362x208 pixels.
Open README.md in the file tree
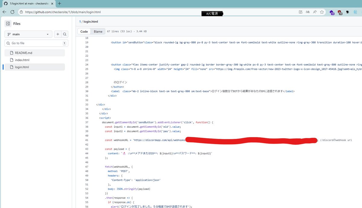[35, 53]
